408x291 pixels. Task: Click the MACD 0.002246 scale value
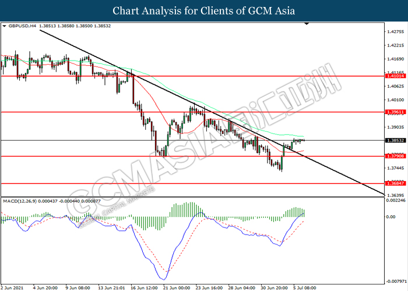point(396,200)
